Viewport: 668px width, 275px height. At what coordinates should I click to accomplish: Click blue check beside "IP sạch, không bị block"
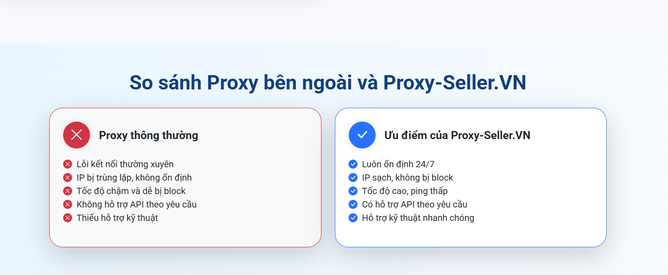(353, 178)
